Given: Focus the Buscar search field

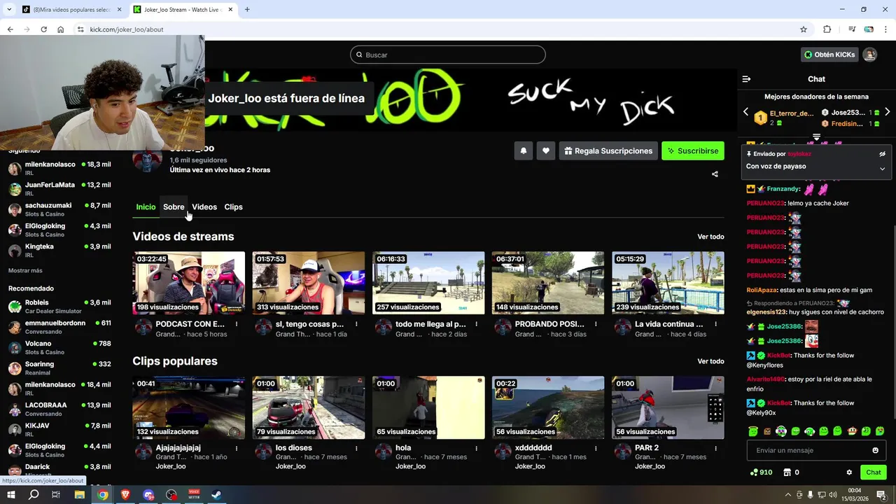Looking at the screenshot, I should point(448,55).
